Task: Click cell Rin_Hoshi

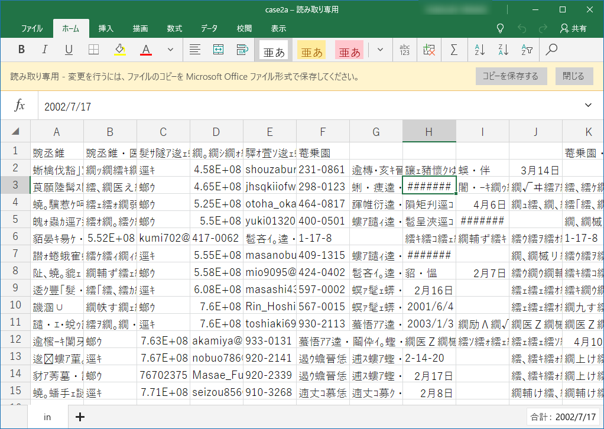Action: pyautogui.click(x=269, y=307)
